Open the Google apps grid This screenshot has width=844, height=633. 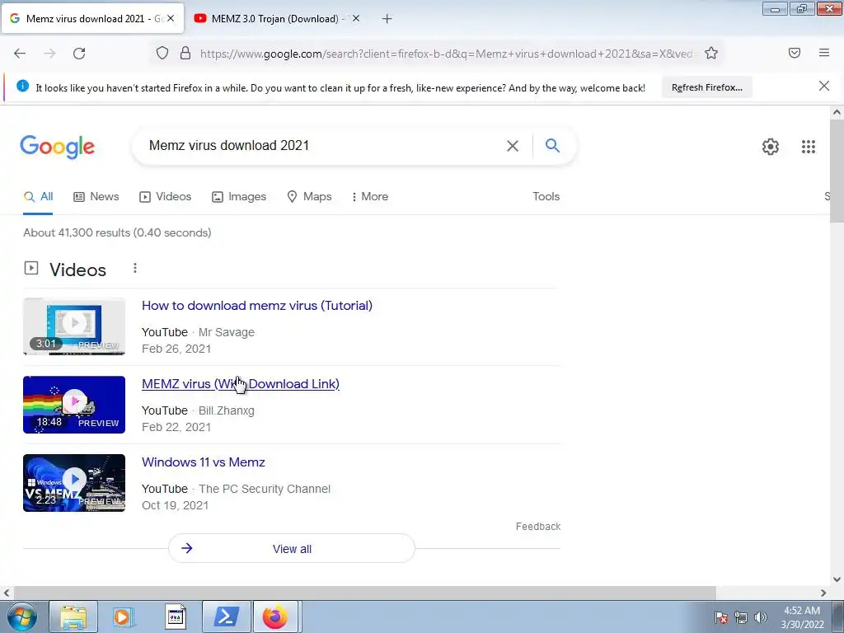click(x=808, y=147)
